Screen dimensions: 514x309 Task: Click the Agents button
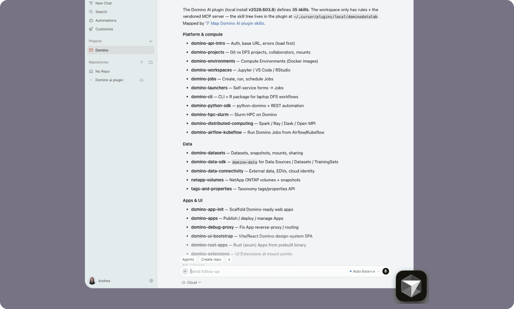pyautogui.click(x=188, y=260)
